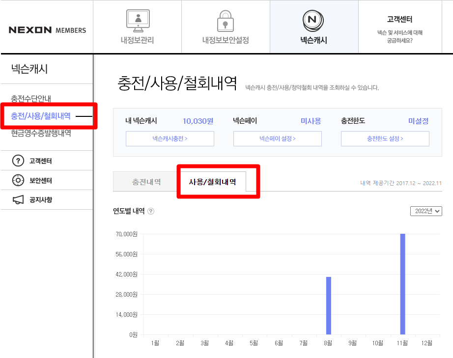Open 충전/사용/철회내역 in the sidebar

(41, 116)
